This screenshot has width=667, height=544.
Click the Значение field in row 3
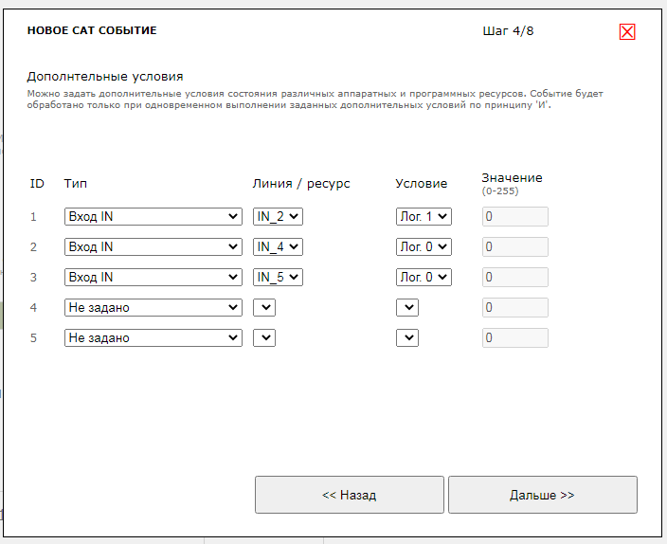[514, 278]
